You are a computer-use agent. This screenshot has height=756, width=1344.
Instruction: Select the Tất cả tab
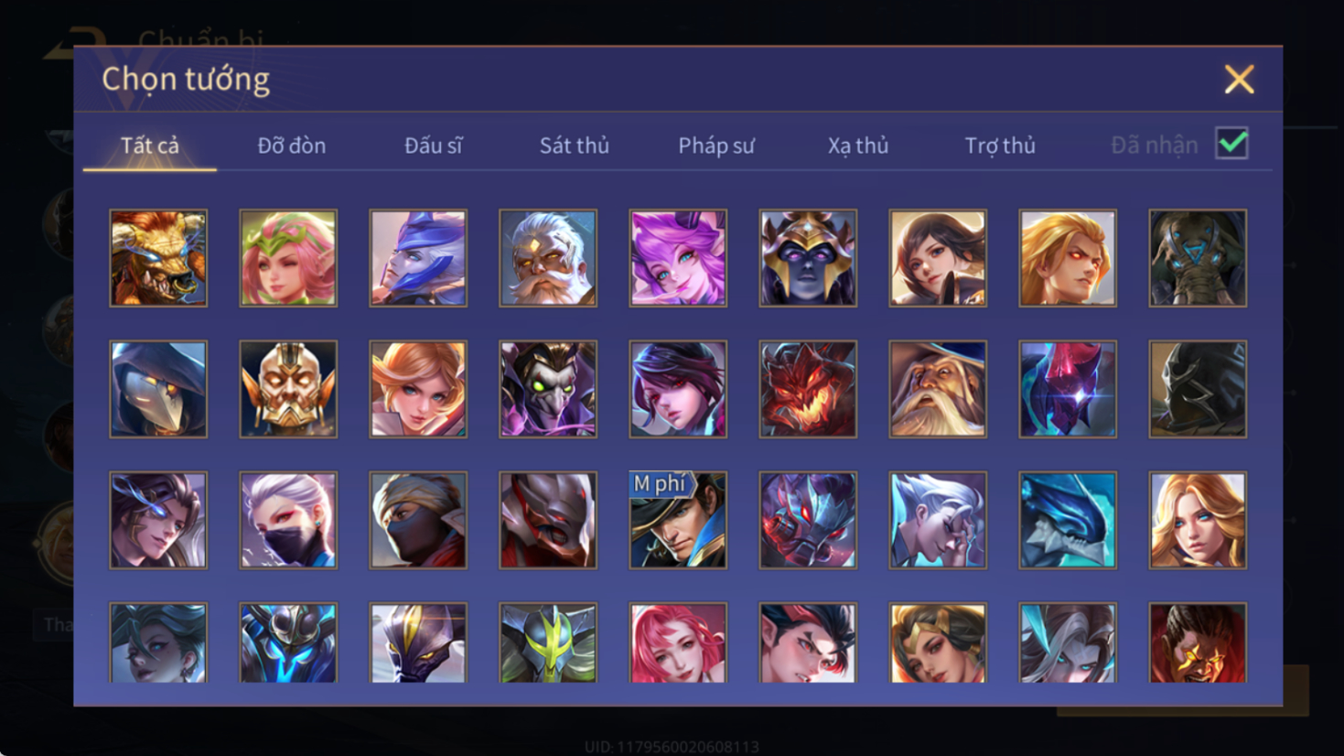coord(150,146)
